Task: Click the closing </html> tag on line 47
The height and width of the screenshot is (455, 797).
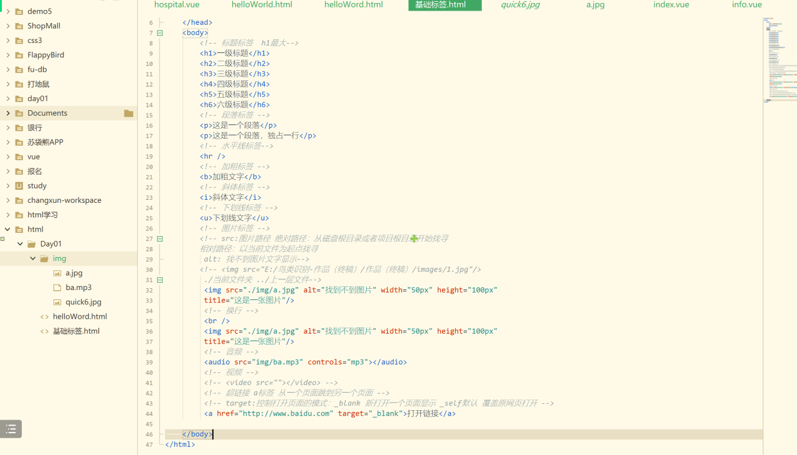Action: [180, 444]
